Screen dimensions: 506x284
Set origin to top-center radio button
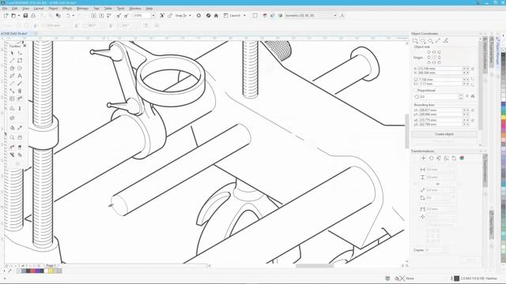click(434, 52)
